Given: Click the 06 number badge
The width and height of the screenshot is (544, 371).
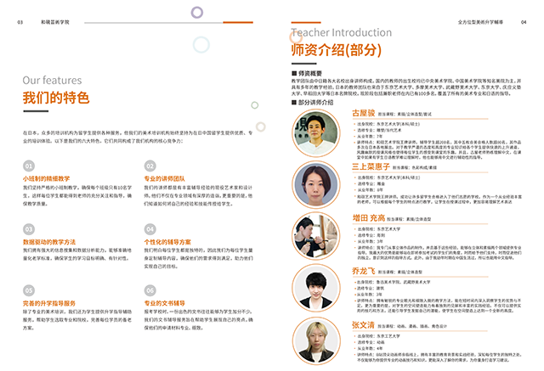Looking at the screenshot, I should tap(150, 290).
